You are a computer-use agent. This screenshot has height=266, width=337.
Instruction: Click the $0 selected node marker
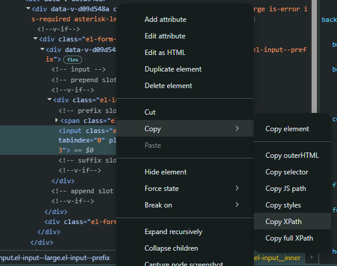pos(89,150)
